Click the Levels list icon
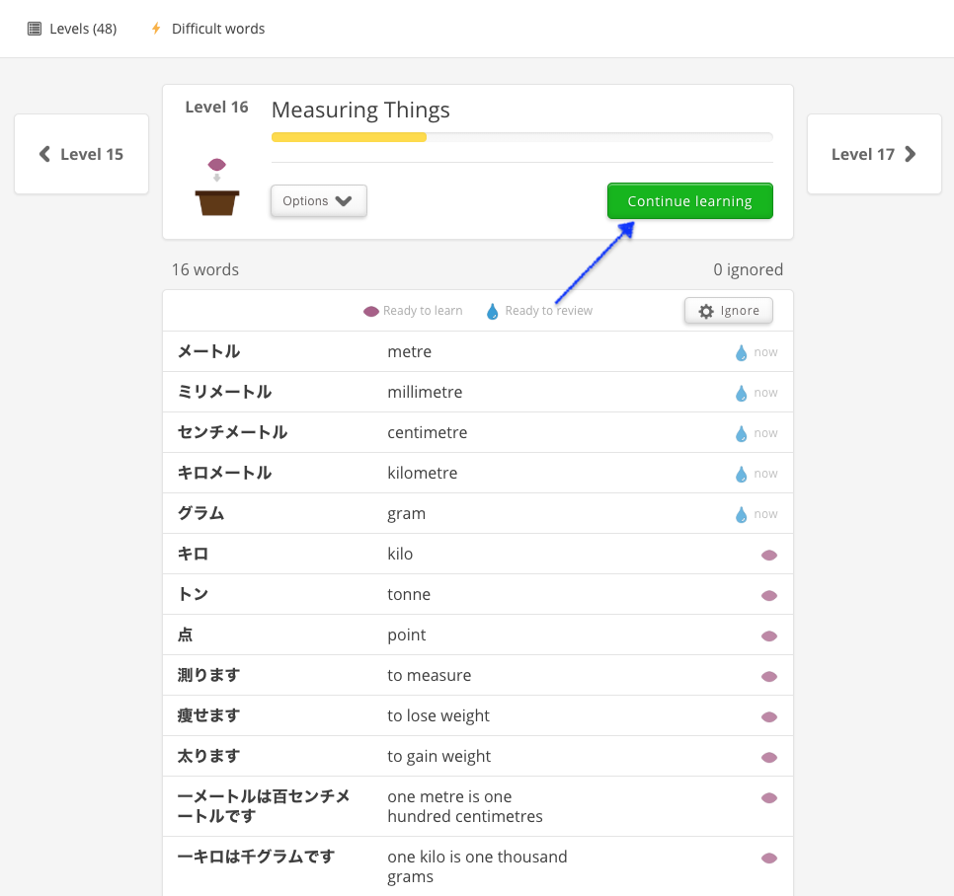This screenshot has height=896, width=954. pos(35,29)
